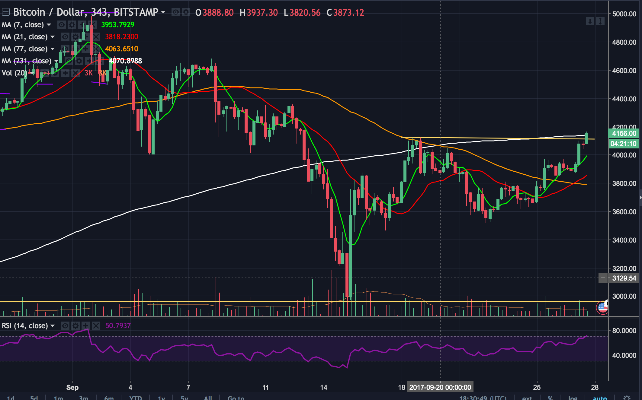The width and height of the screenshot is (642, 400).
Task: Click current price label 4156.00
Action: click(x=624, y=133)
